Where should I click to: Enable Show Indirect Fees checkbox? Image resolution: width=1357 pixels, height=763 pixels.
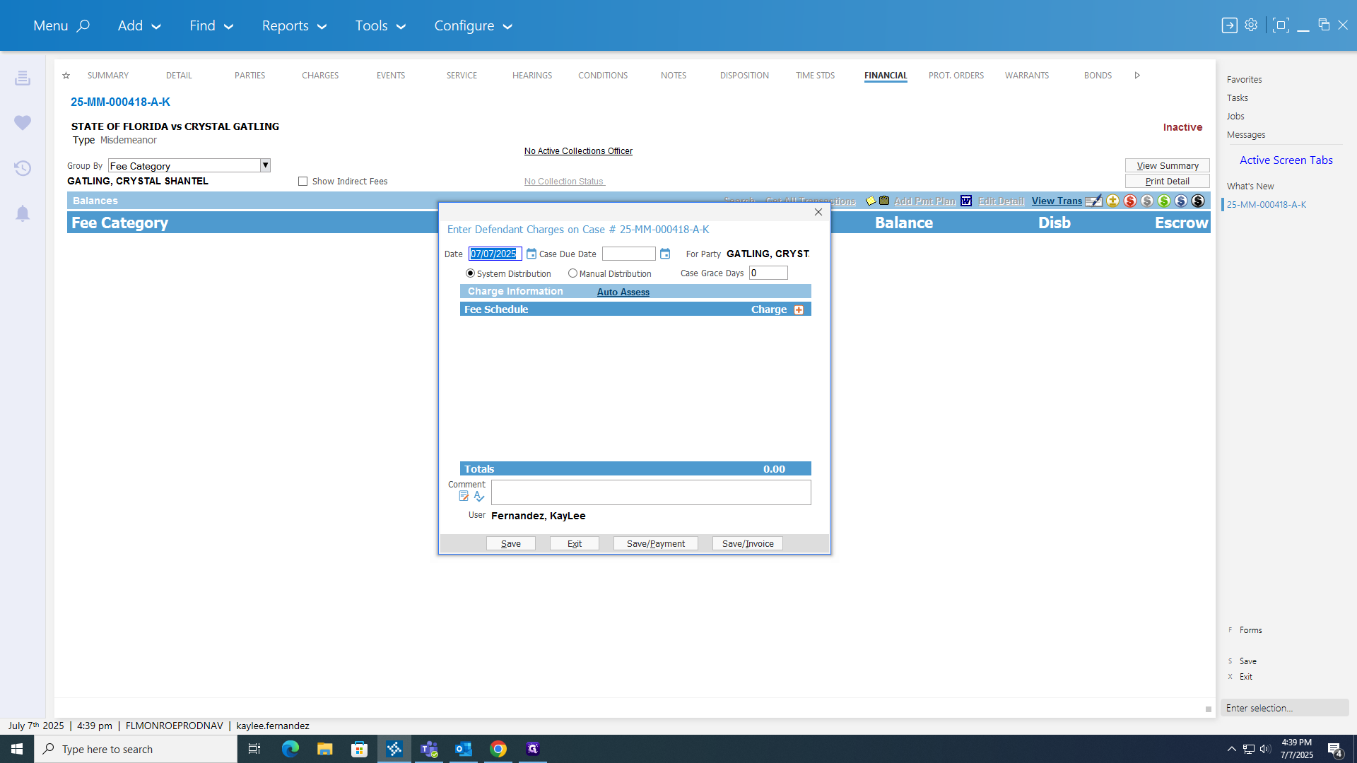pyautogui.click(x=303, y=182)
